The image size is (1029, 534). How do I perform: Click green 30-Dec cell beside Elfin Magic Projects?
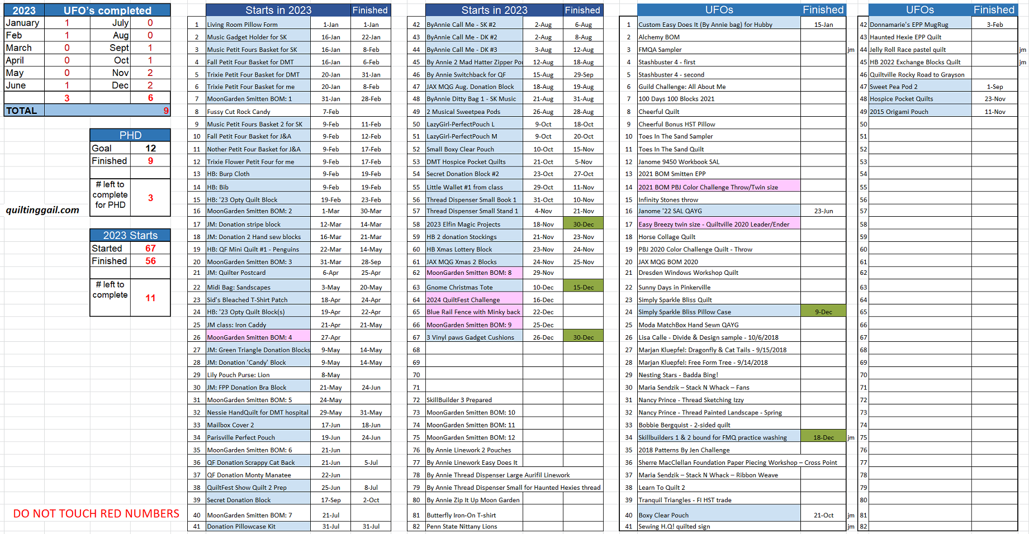[x=583, y=224]
